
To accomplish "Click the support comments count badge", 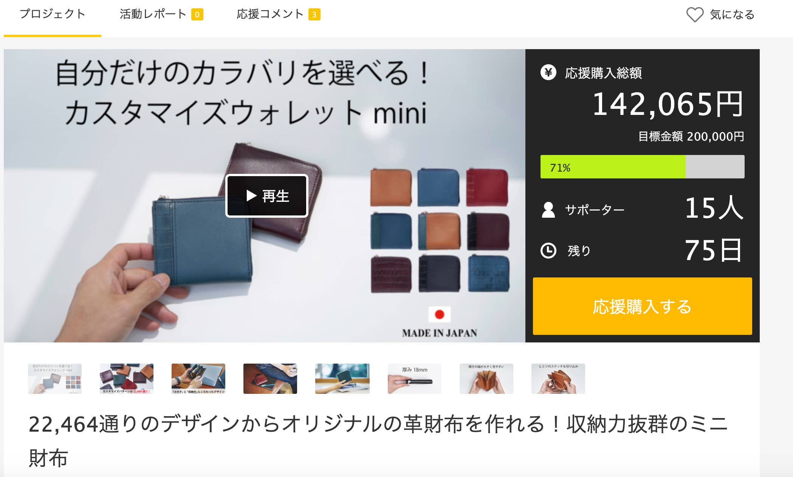I will click(x=314, y=15).
